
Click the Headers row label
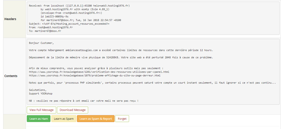click(x=10, y=19)
